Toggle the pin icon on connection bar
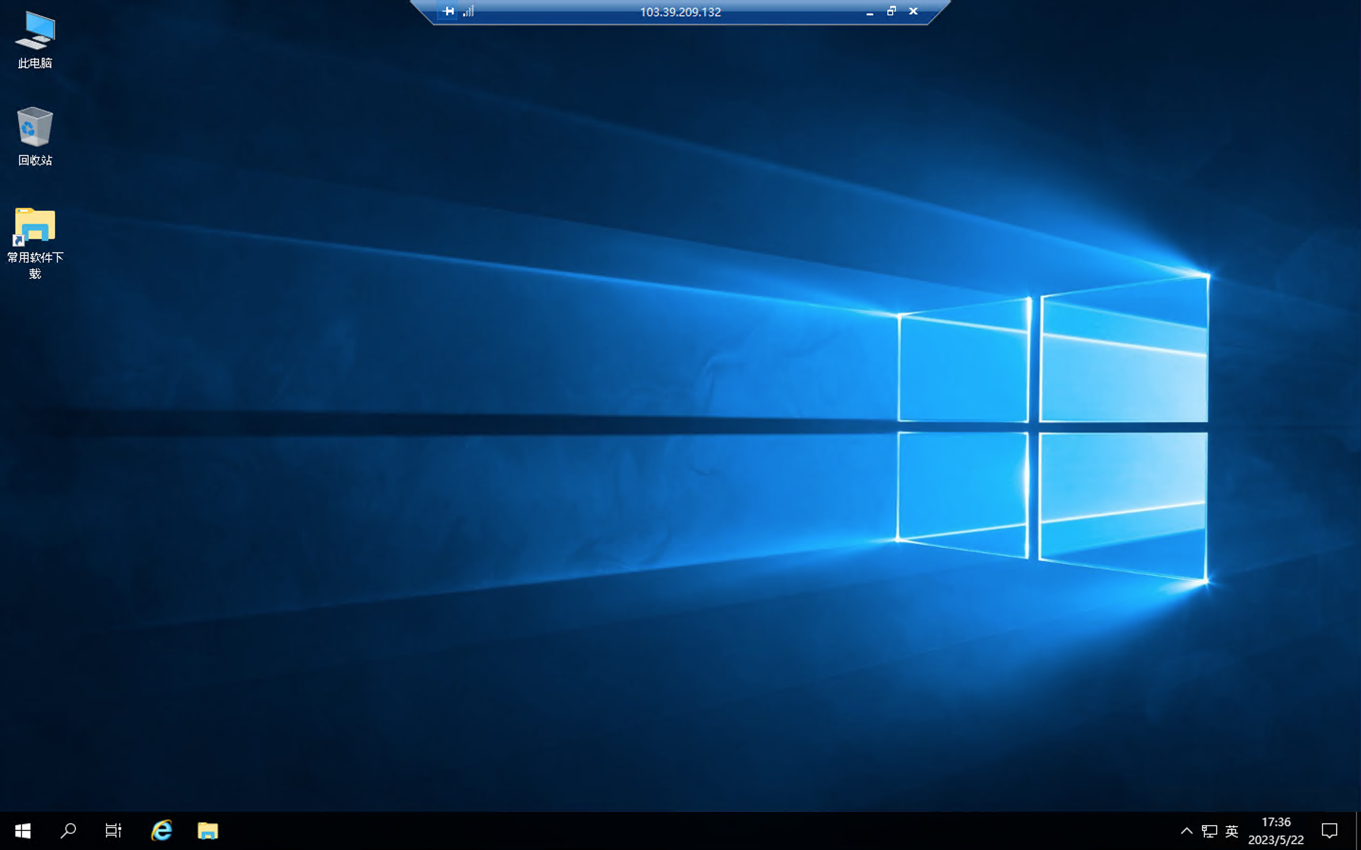This screenshot has height=850, width=1361. (x=448, y=11)
